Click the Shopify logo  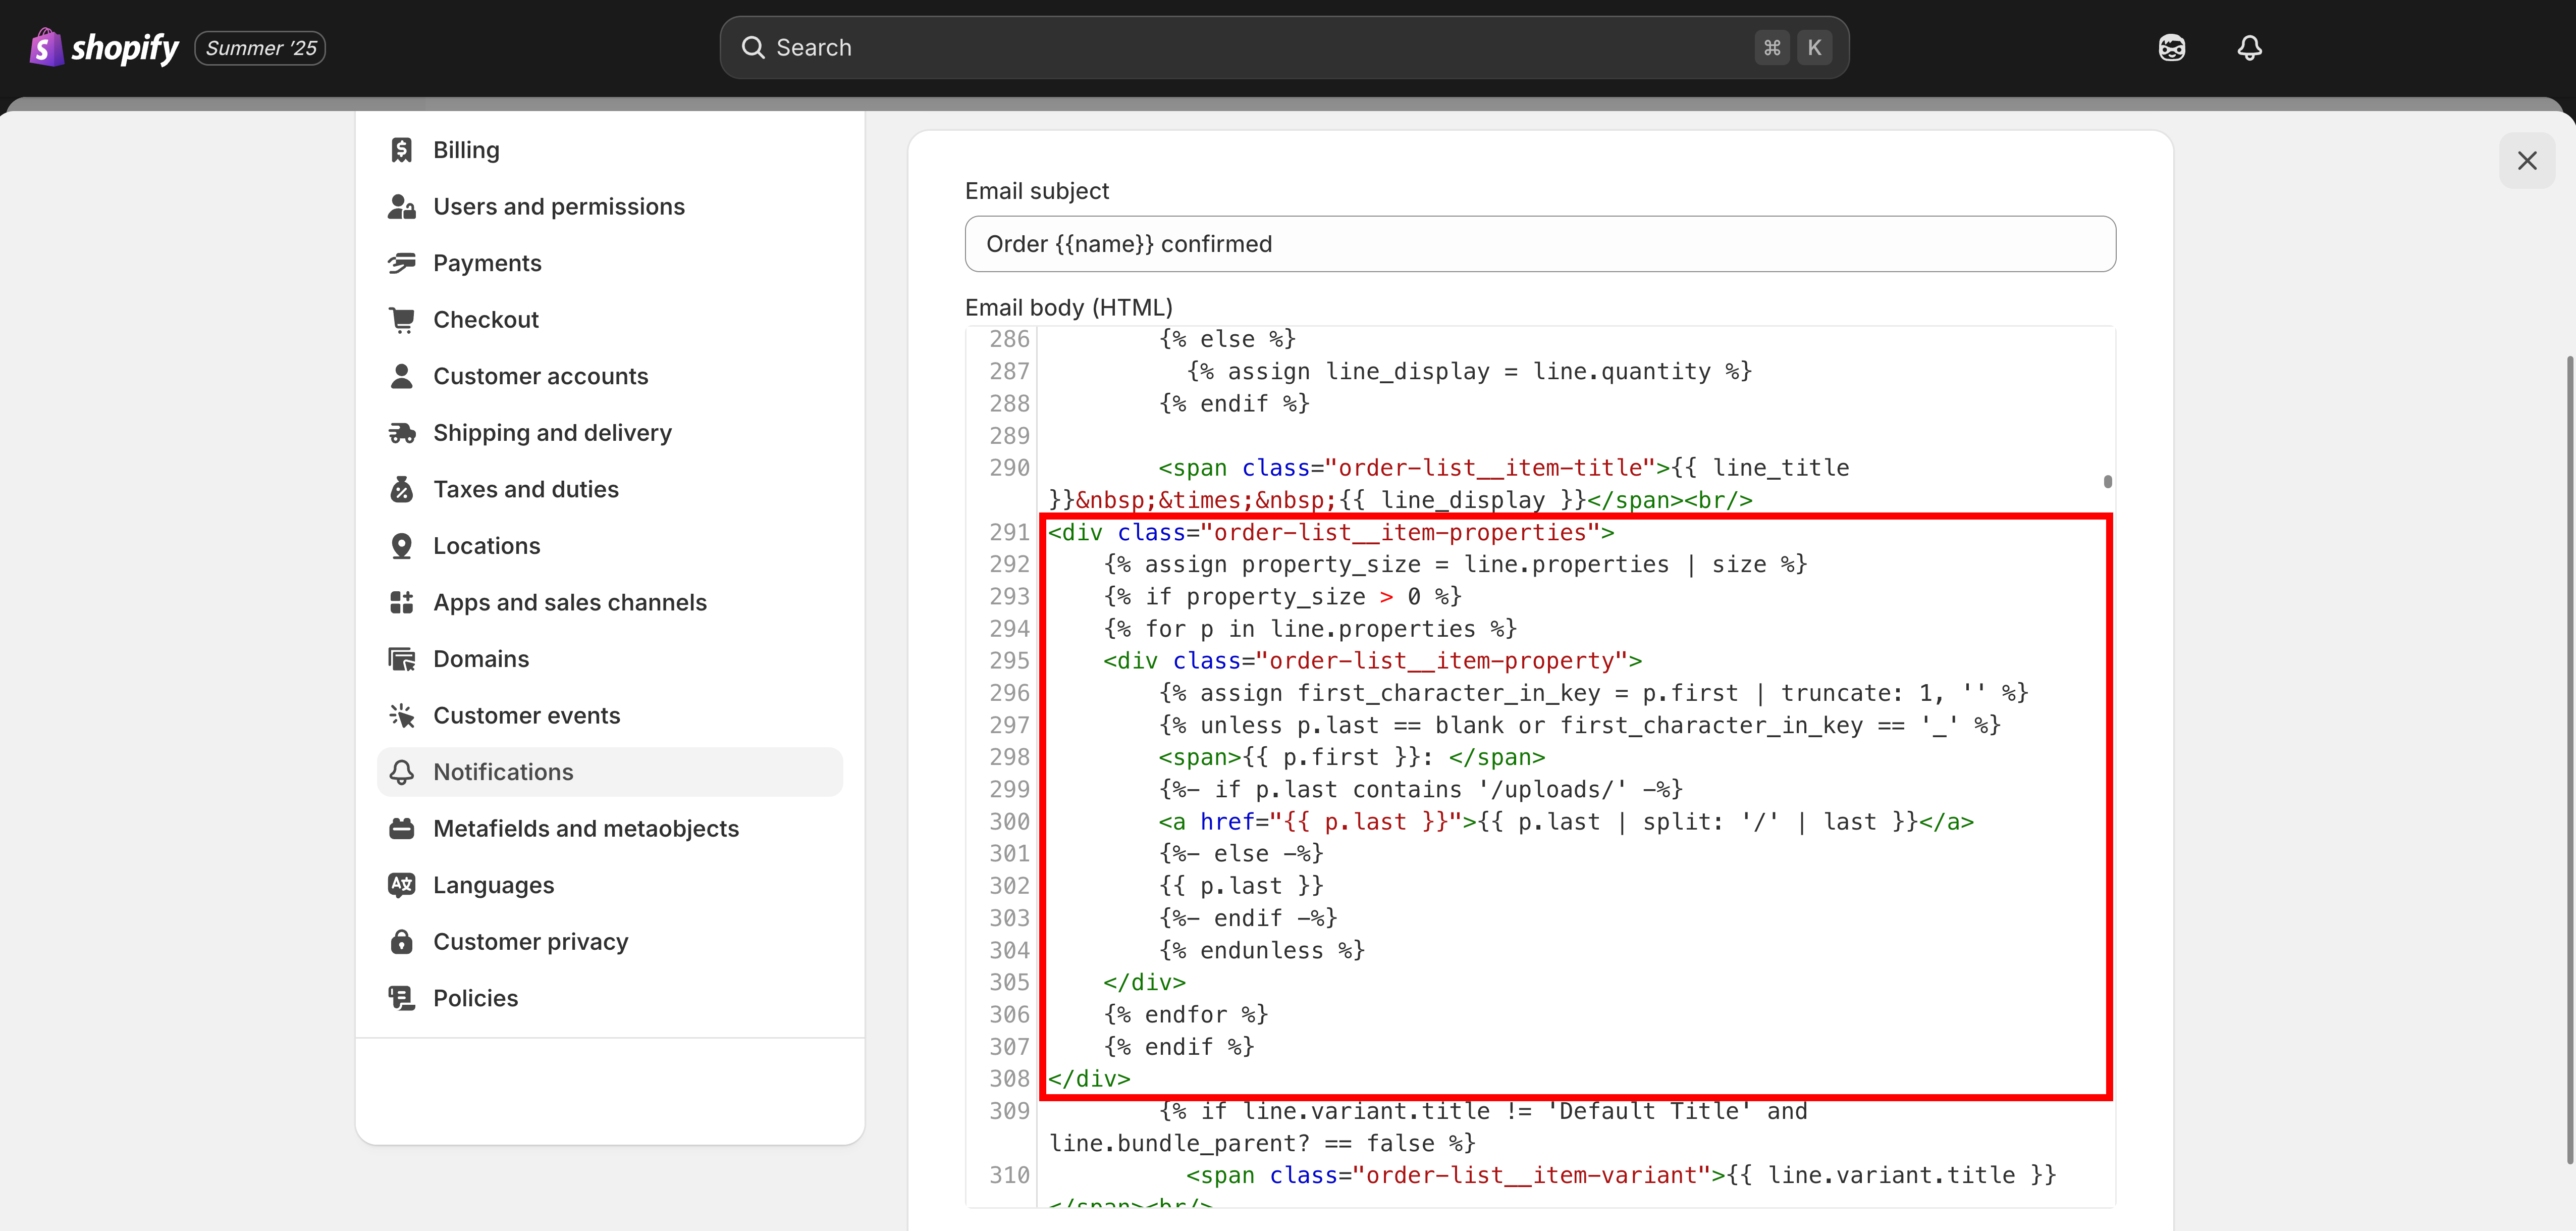click(x=104, y=47)
